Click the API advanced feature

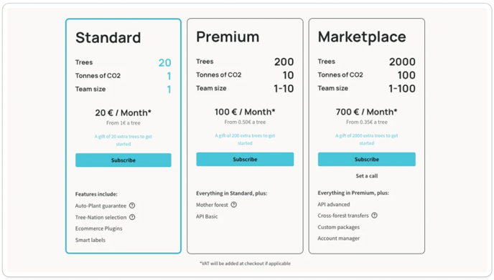click(334, 204)
